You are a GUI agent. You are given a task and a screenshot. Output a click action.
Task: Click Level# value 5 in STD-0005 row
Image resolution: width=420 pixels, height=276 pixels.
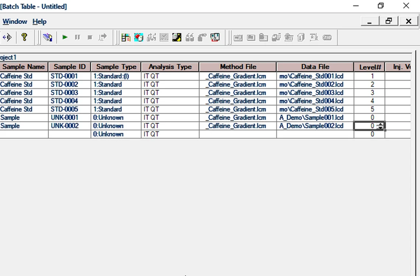tap(370, 109)
